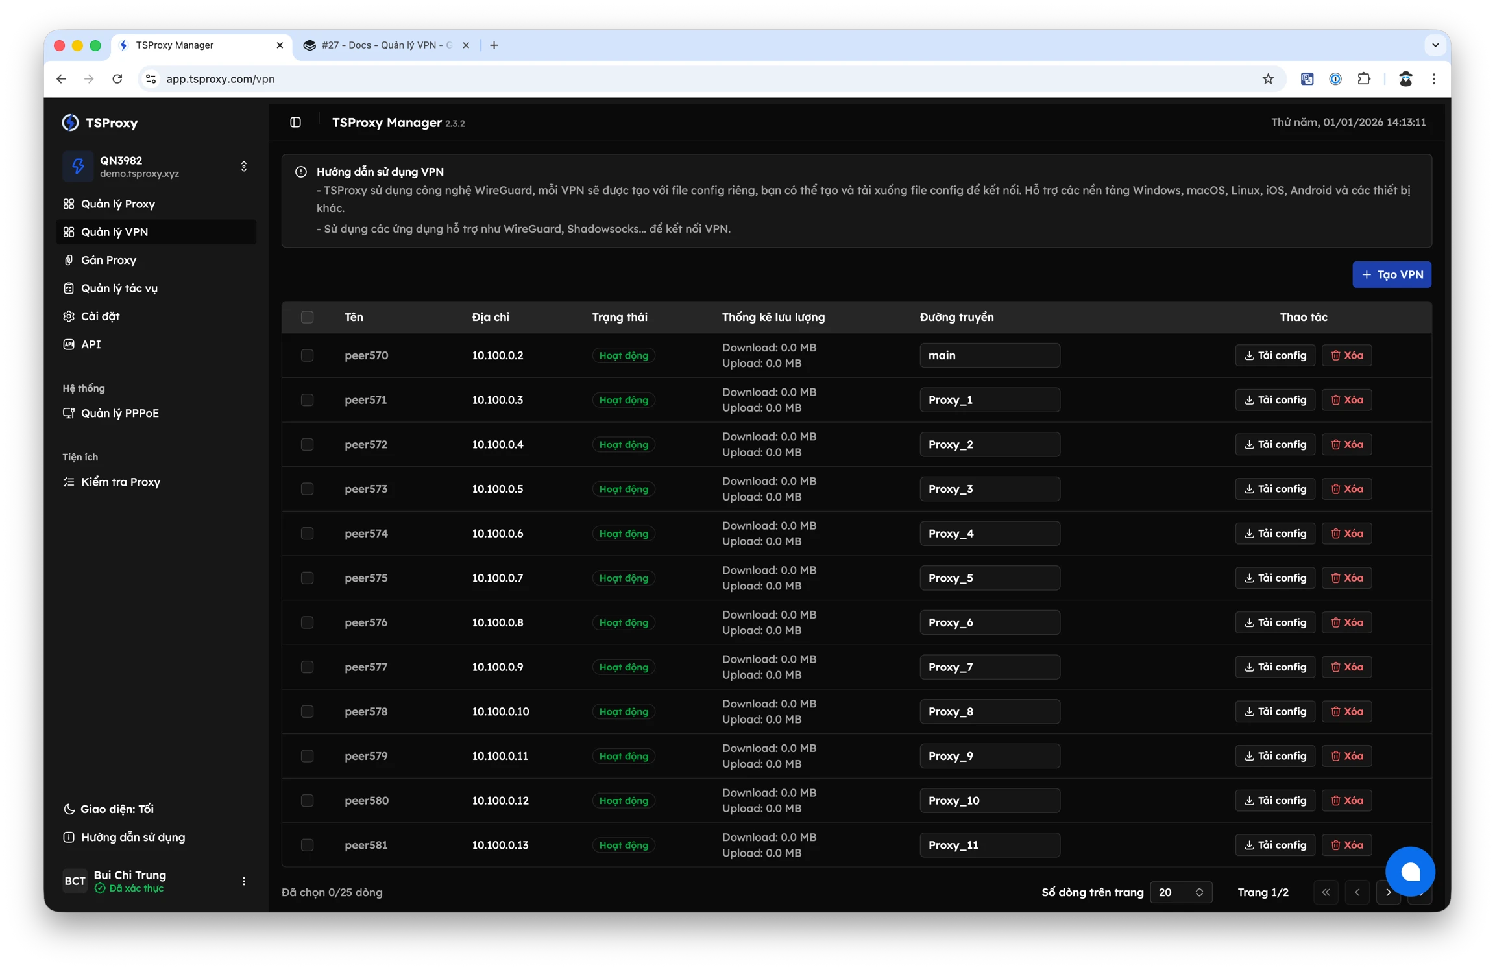
Task: Open Quản lý Proxy page
Action: [156, 204]
